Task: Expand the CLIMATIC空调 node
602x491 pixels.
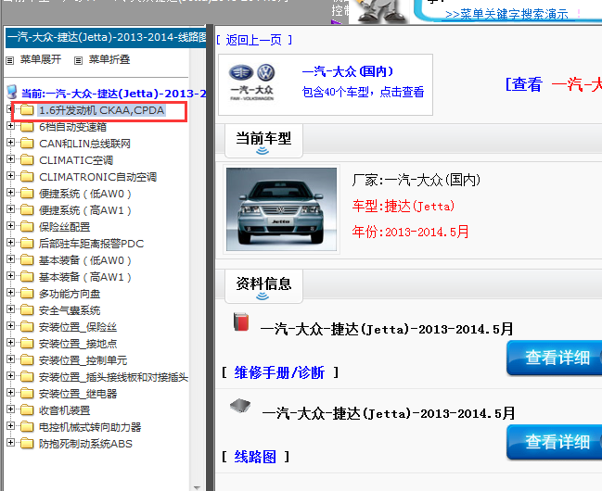Action: pyautogui.click(x=10, y=158)
